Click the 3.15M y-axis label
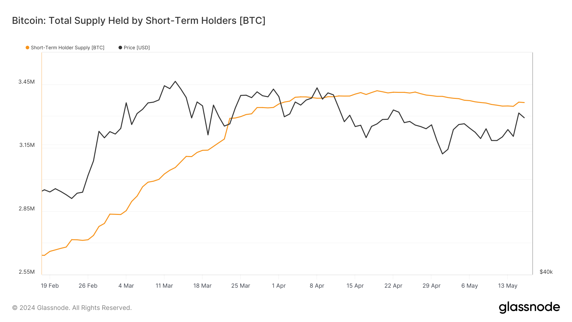 [27, 145]
